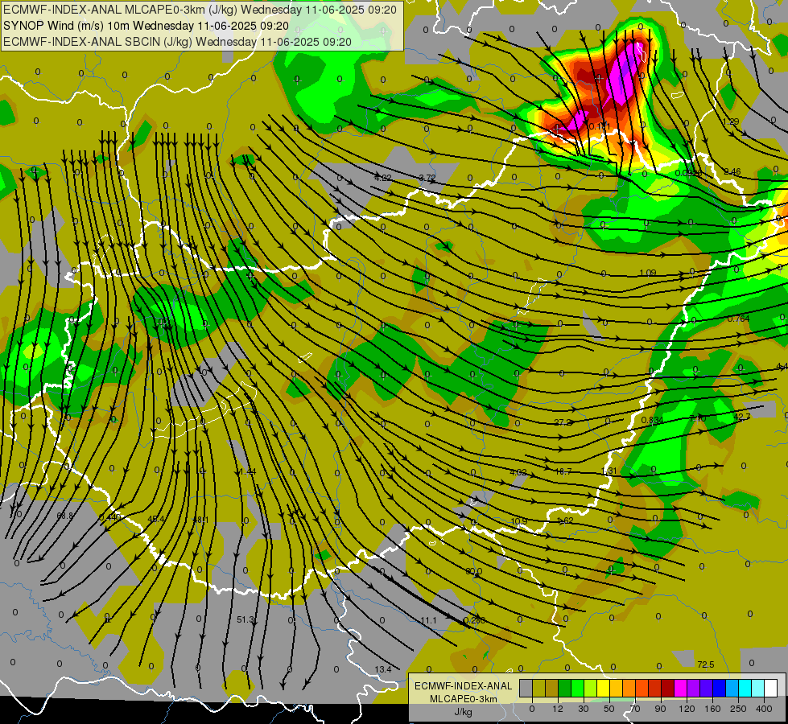Click the map value 27.2
The height and width of the screenshot is (724, 788).
563,422
